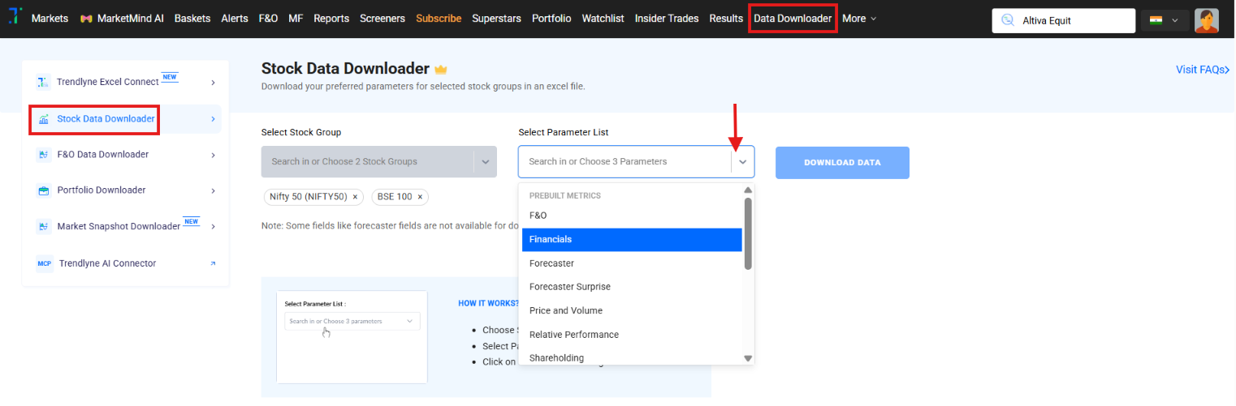Click the premium crown icon near title

click(441, 69)
